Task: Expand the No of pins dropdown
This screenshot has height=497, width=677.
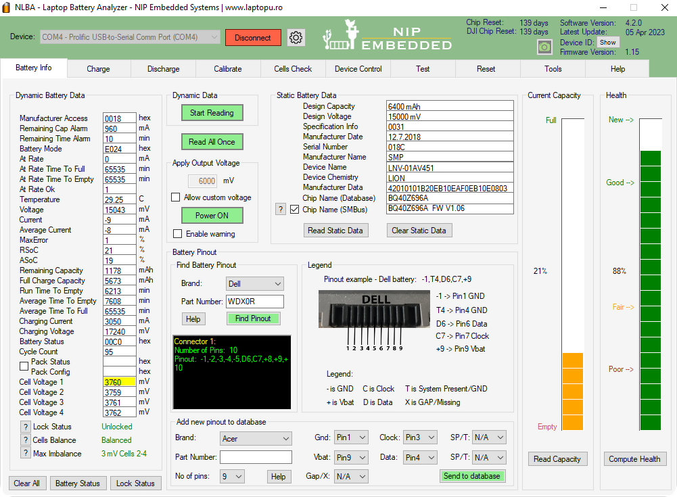Action: pos(232,476)
